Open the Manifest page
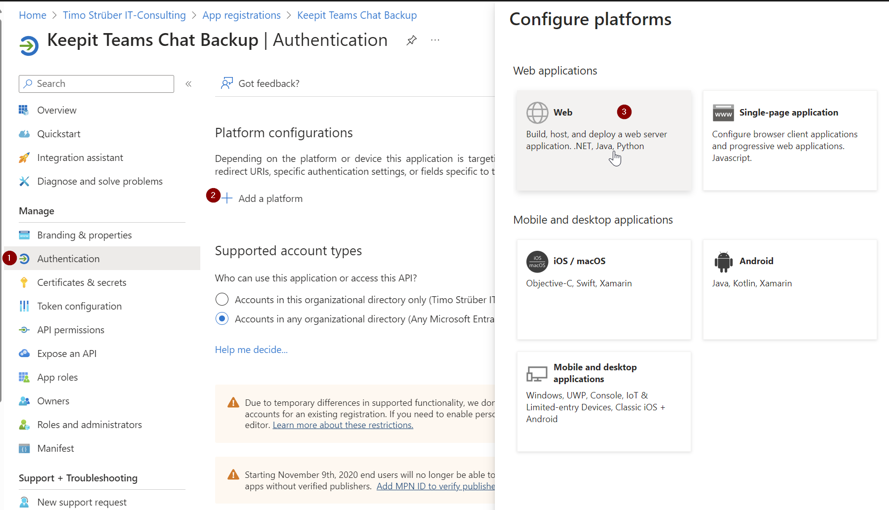This screenshot has height=510, width=889. click(55, 448)
